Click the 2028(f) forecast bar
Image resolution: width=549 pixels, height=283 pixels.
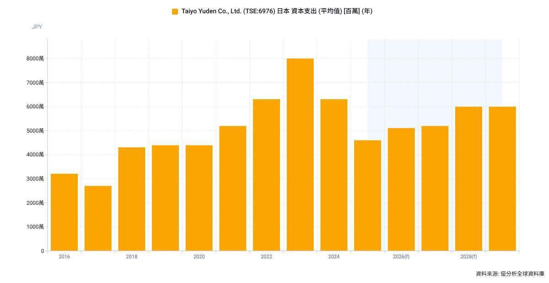(x=468, y=179)
